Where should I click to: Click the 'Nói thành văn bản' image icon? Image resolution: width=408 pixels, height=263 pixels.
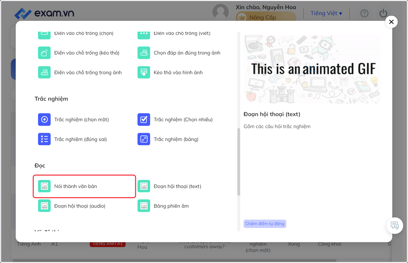[x=44, y=186]
